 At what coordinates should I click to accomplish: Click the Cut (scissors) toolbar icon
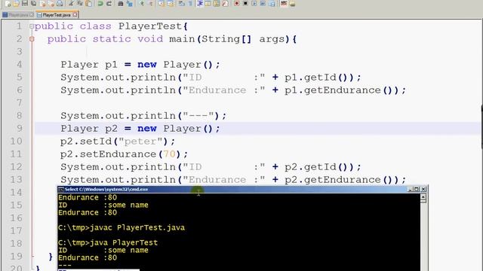click(x=71, y=3)
